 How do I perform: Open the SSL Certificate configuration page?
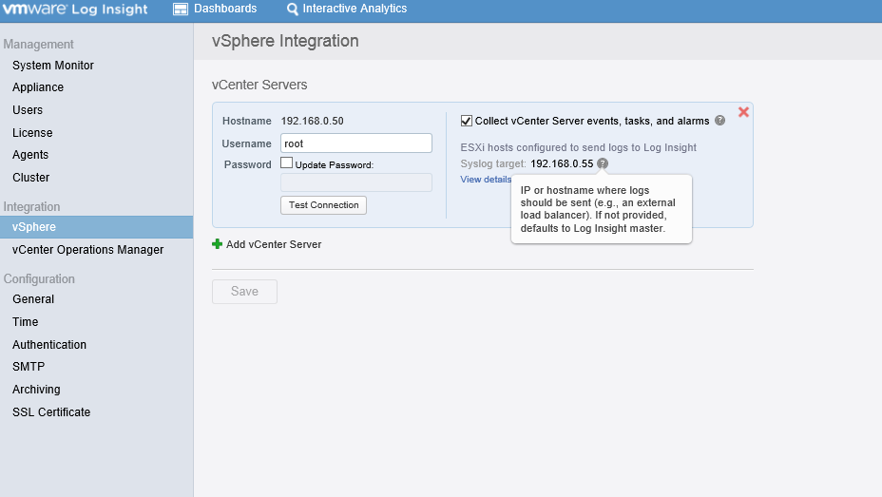coord(51,412)
